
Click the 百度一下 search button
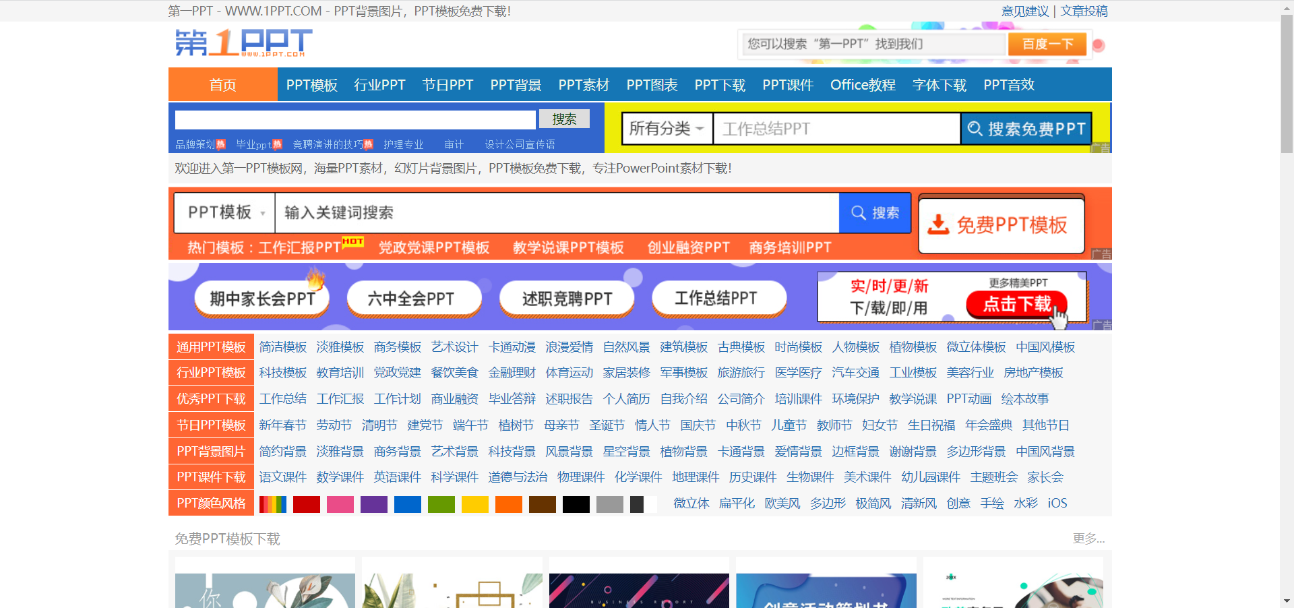click(x=1047, y=44)
